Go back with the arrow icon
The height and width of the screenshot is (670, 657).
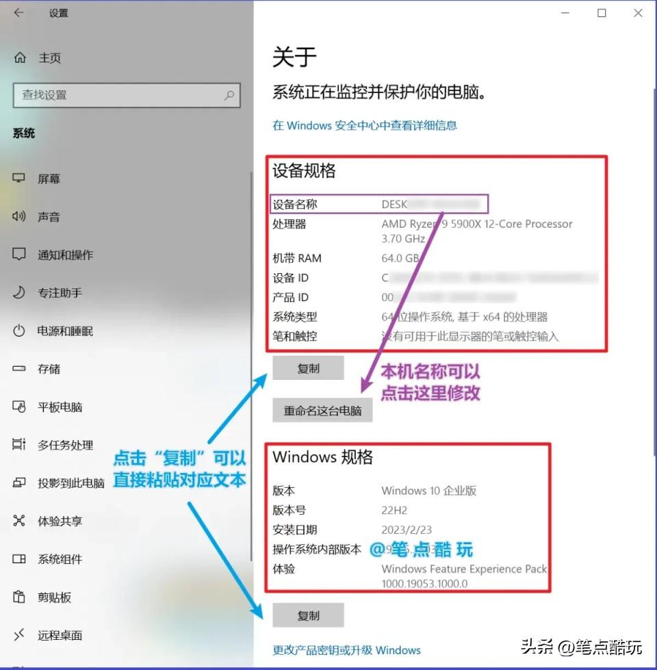[x=18, y=13]
